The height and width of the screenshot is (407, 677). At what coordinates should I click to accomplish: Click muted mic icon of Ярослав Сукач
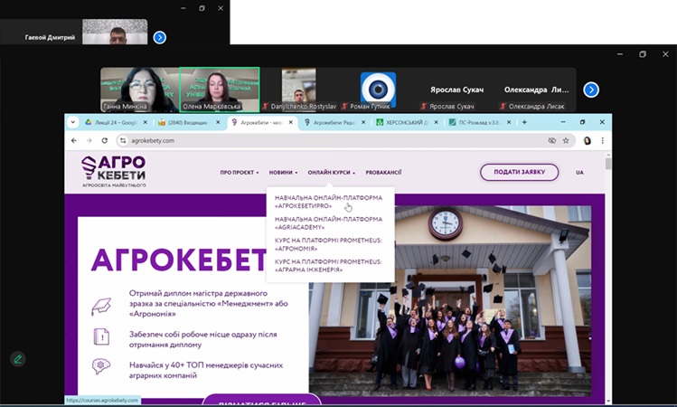coord(424,107)
